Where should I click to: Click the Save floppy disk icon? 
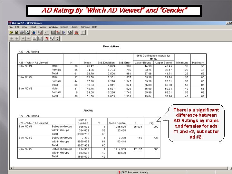point(16,32)
